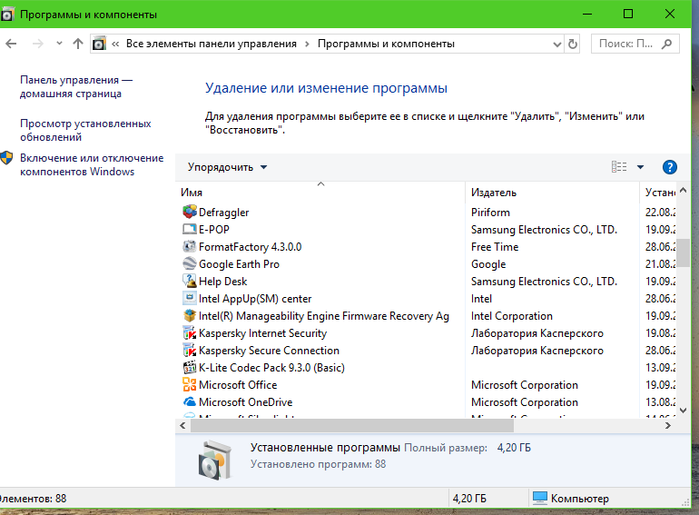This screenshot has height=515, width=699.
Task: Click the Windows features shield icon
Action: click(x=6, y=158)
